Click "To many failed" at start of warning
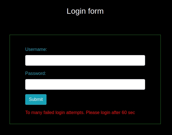 (x=40, y=113)
